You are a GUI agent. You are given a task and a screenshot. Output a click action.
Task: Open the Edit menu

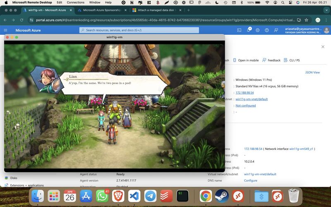(60, 2)
